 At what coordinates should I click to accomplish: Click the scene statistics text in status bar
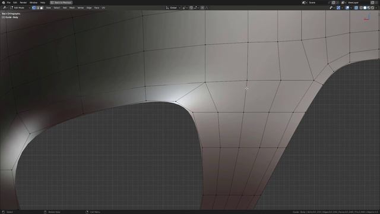(x=335, y=212)
